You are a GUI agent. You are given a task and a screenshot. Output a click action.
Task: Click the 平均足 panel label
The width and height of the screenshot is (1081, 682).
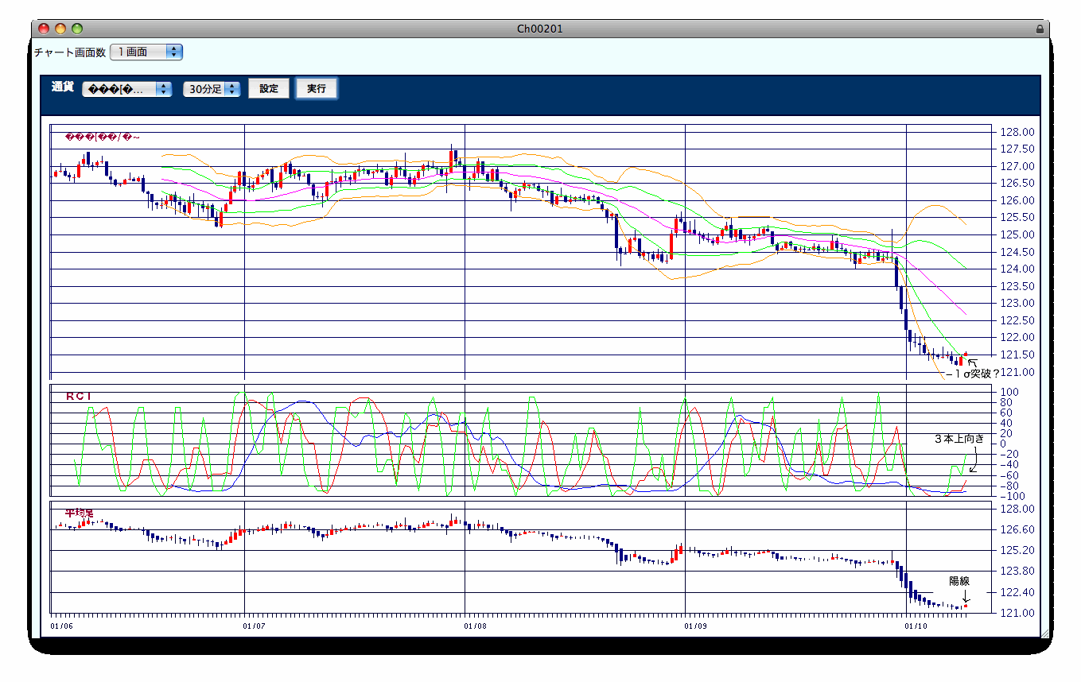pos(79,513)
